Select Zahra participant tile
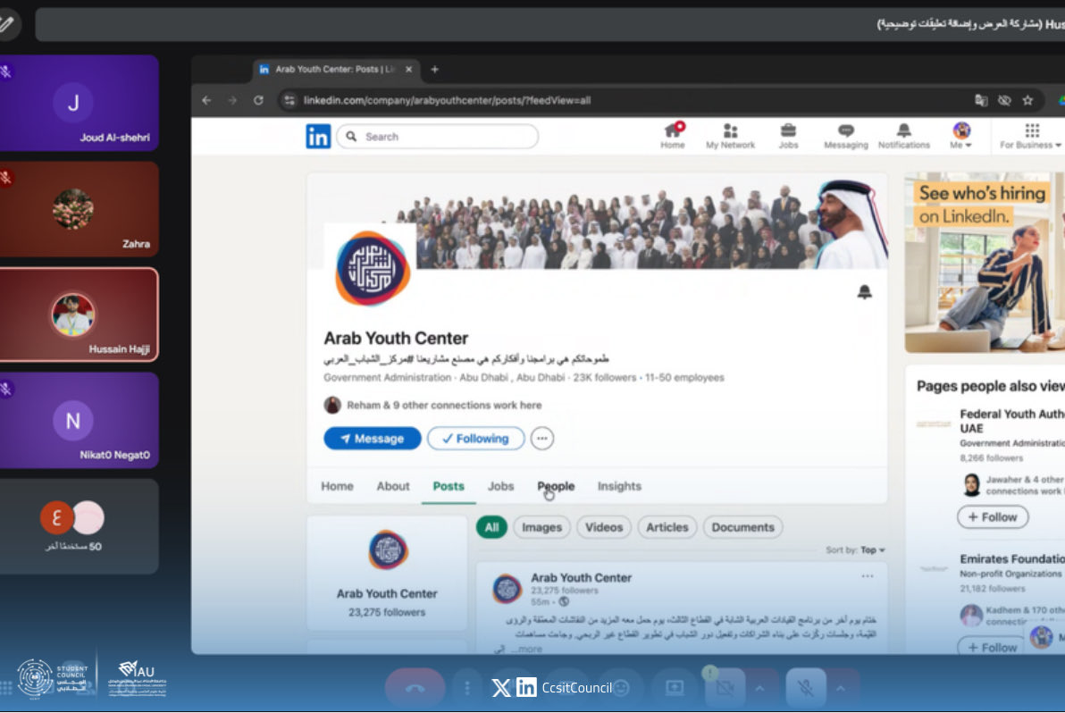 click(x=79, y=209)
